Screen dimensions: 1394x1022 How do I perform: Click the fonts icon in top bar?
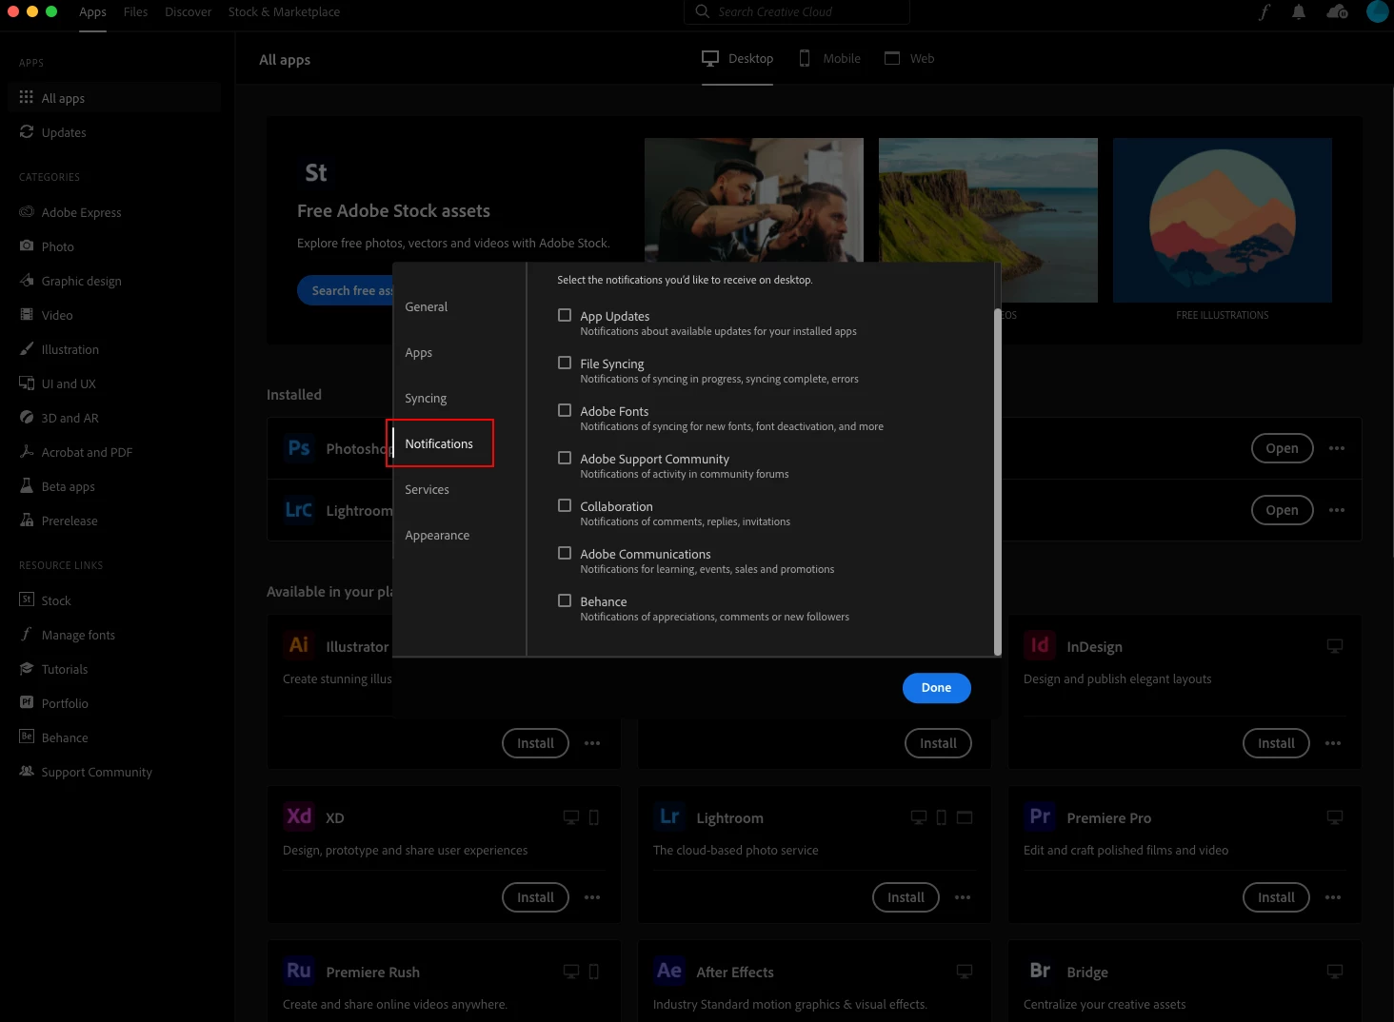click(x=1265, y=11)
